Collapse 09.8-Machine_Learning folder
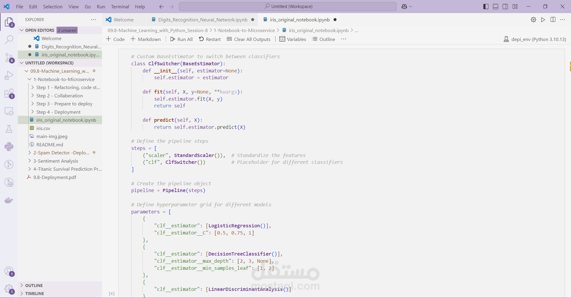Image resolution: width=571 pixels, height=298 pixels. click(x=26, y=71)
